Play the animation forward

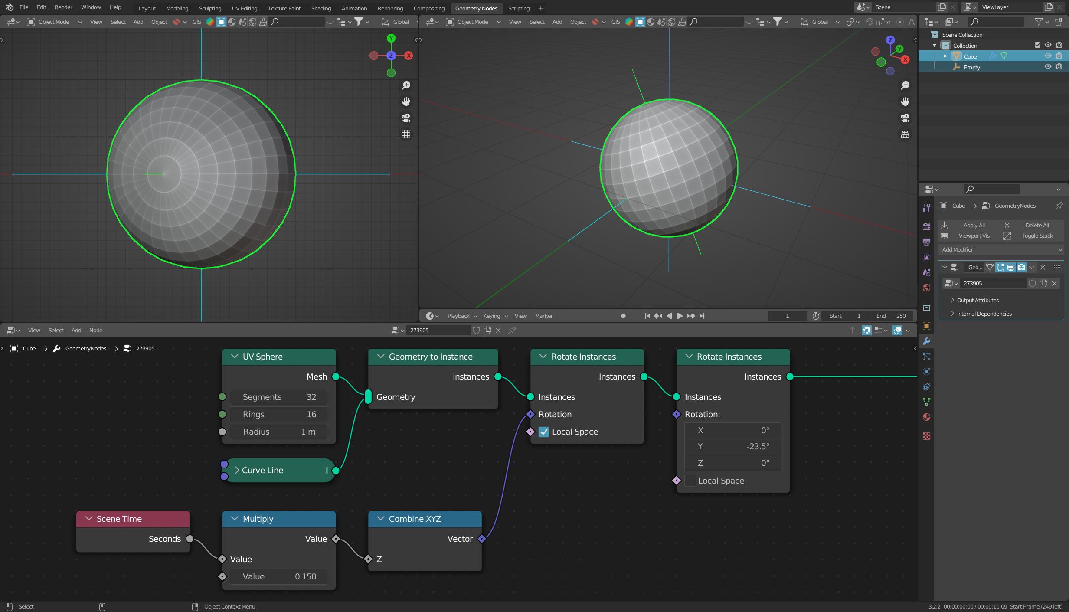tap(680, 316)
